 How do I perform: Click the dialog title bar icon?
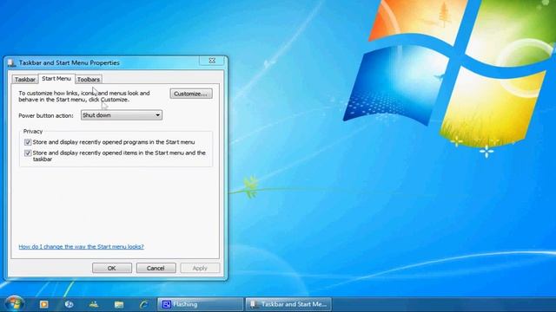[x=11, y=62]
